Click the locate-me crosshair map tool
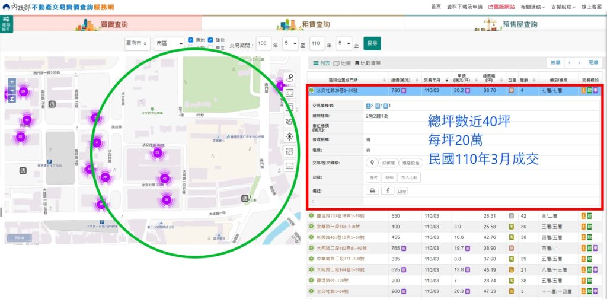This screenshot has width=607, height=299. (289, 136)
